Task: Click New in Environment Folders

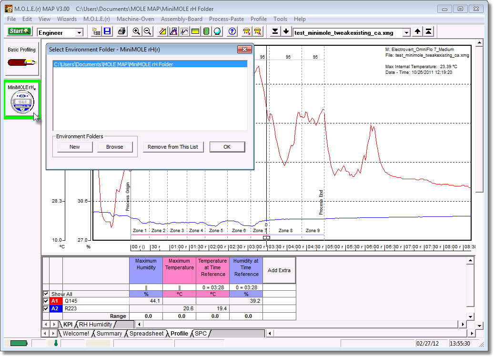Action: 75,147
